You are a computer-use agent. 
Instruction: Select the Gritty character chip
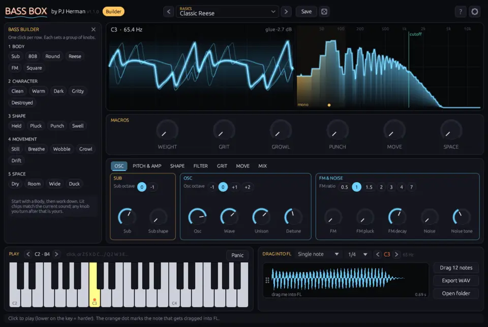coord(78,91)
